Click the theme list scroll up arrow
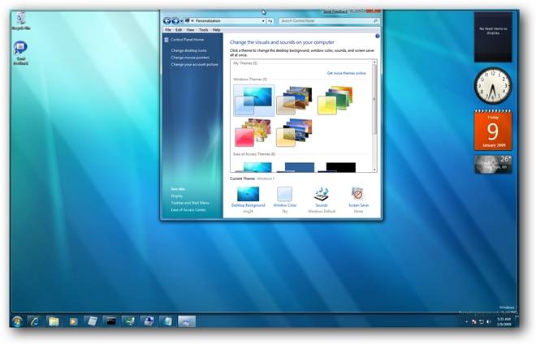The width and height of the screenshot is (536, 344). [x=374, y=62]
